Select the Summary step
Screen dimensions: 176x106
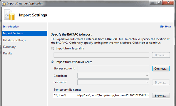[9, 47]
